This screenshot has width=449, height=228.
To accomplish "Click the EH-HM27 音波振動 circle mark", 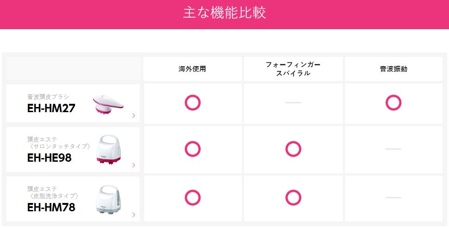I will click(393, 102).
